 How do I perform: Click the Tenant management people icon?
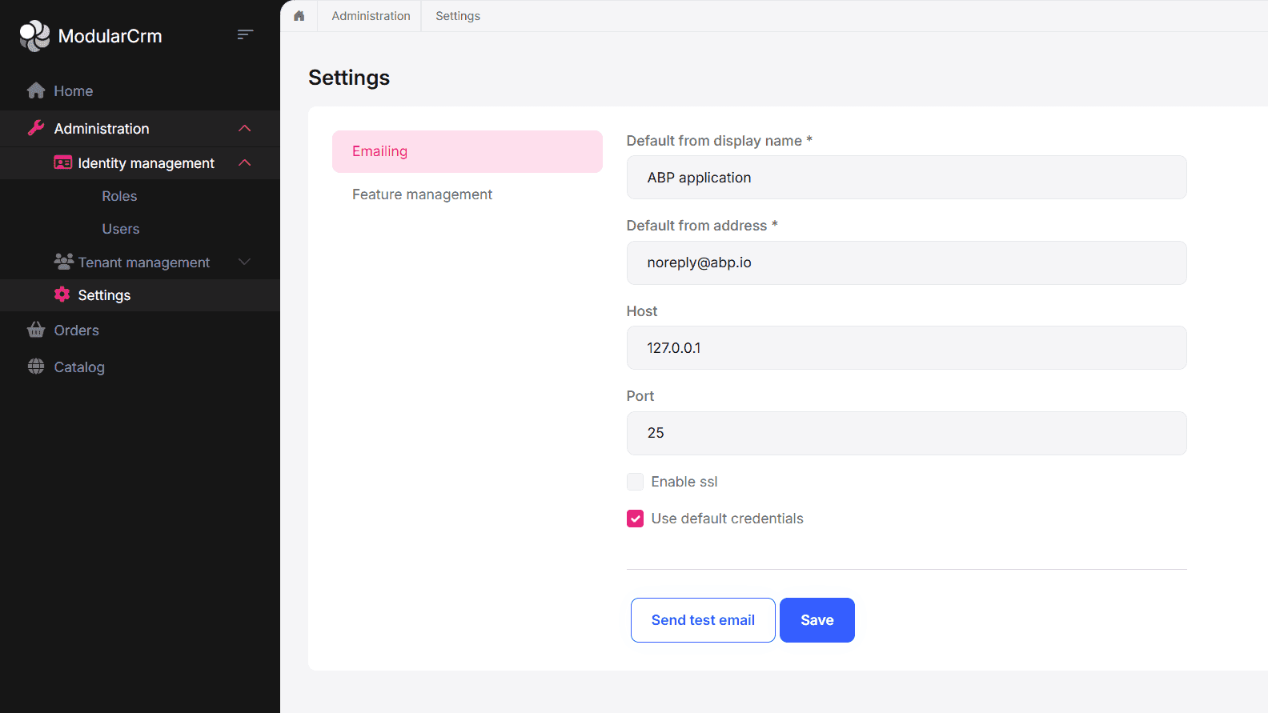63,262
